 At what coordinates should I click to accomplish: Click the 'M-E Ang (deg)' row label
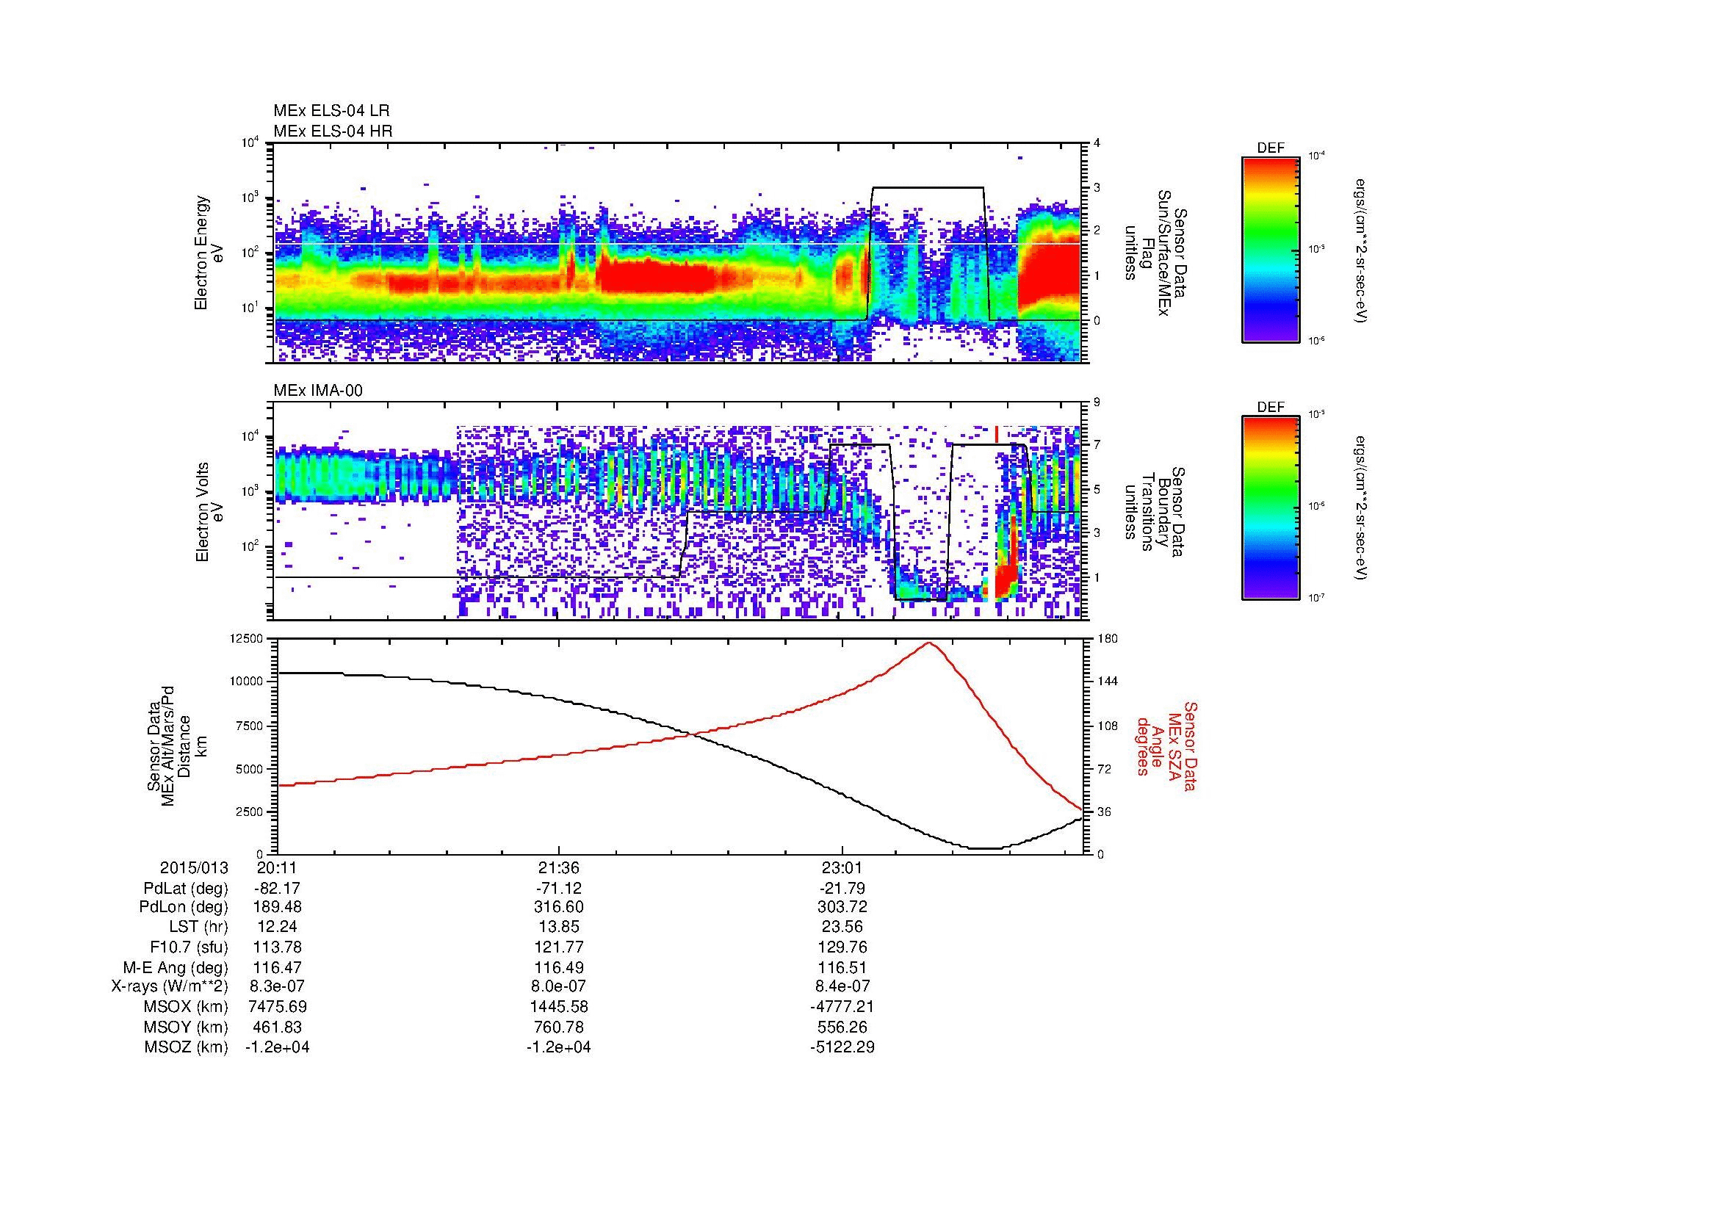tap(176, 968)
